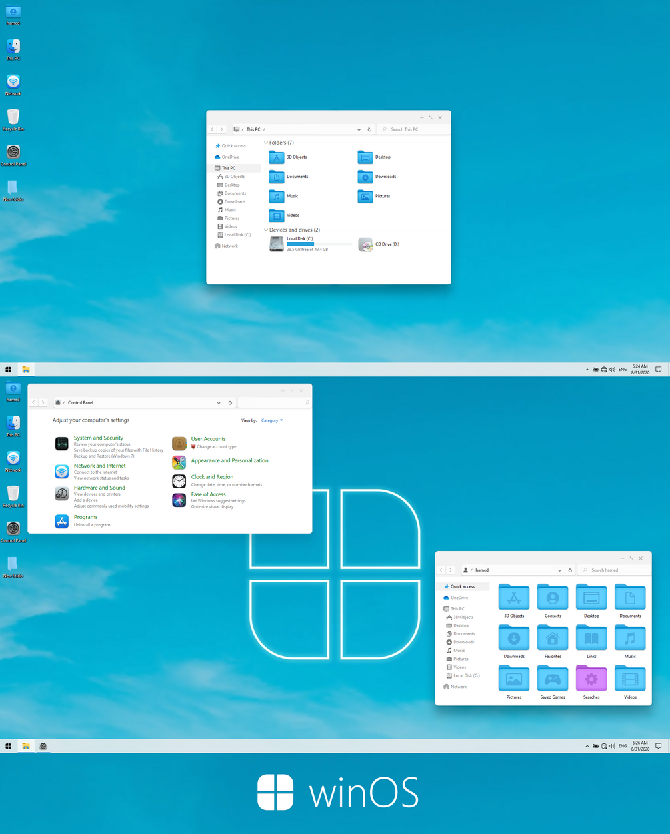Open the Documents folder in This PC window

(x=277, y=177)
